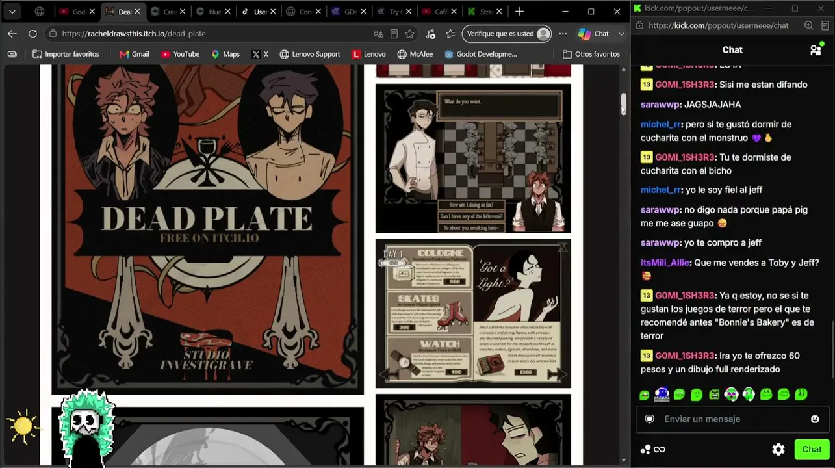Open the Dead Plate cover poster image

pos(207,229)
